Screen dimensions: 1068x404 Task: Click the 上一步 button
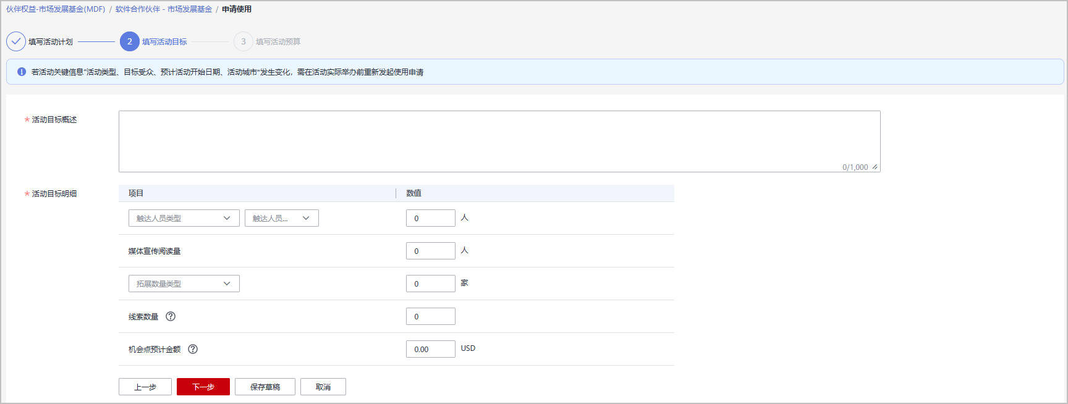coord(145,387)
